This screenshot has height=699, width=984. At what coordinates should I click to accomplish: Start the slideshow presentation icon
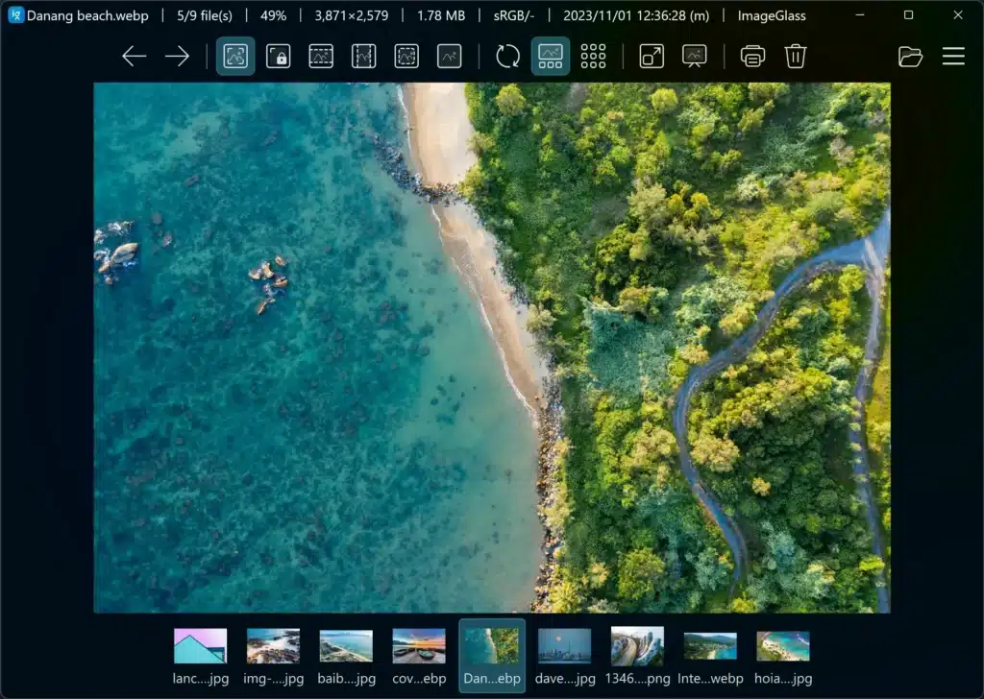[x=694, y=57]
